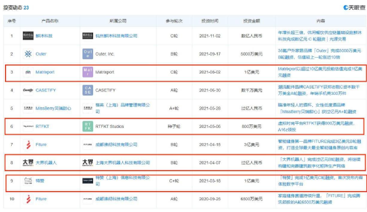This screenshot has width=367, height=212.
Task: Click the Matrixport product logo icon
Action: point(28,72)
